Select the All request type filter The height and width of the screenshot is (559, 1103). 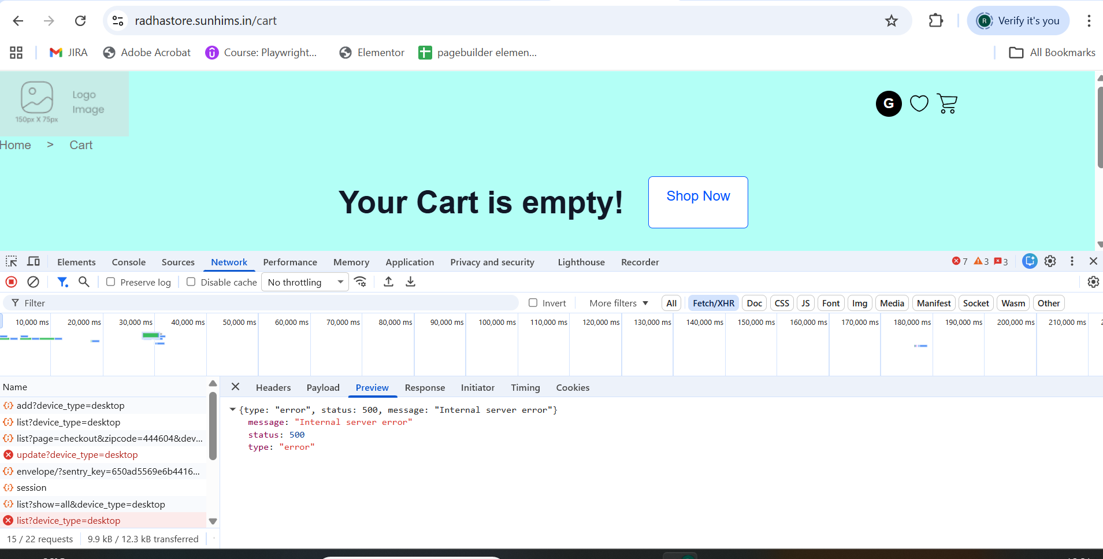(x=671, y=303)
